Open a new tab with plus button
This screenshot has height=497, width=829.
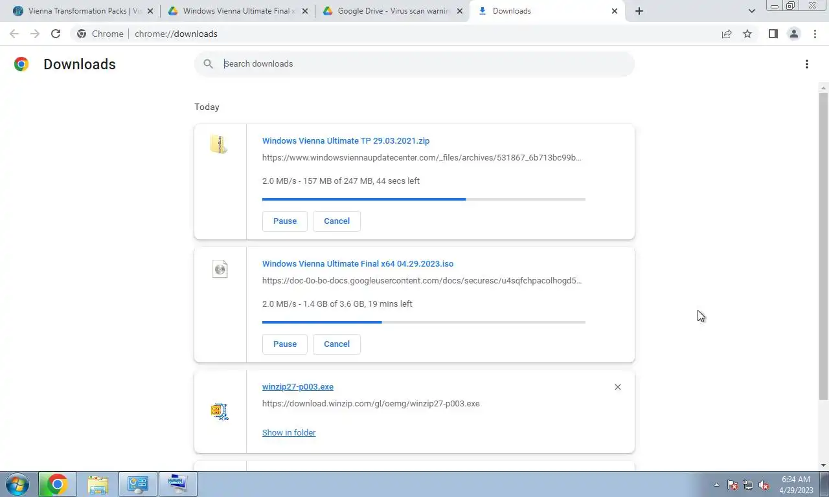pos(639,11)
